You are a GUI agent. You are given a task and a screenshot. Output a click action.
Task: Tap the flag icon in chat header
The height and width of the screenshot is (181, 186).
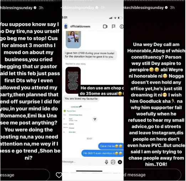[113, 26]
